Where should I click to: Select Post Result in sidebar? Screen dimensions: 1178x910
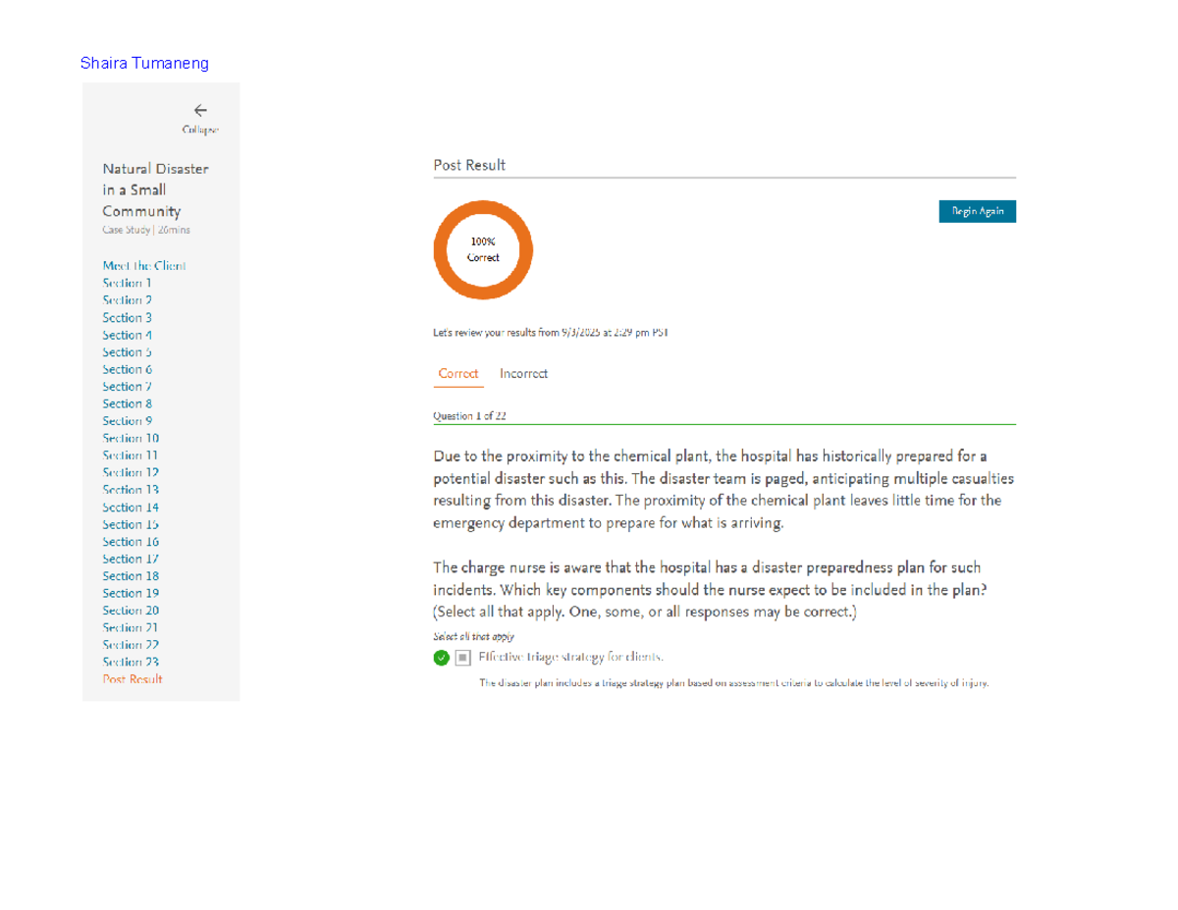[133, 679]
